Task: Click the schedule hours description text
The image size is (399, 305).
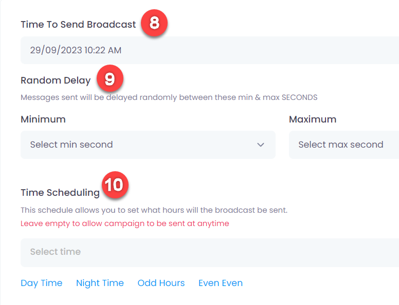Action: [154, 210]
